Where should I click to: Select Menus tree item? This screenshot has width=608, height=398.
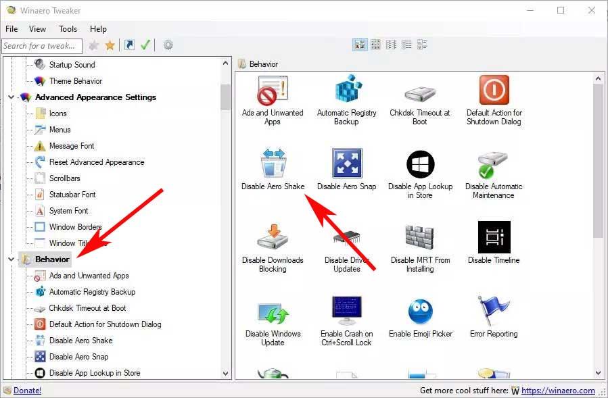[x=60, y=130]
